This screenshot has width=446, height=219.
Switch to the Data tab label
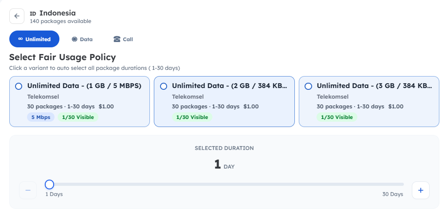86,39
